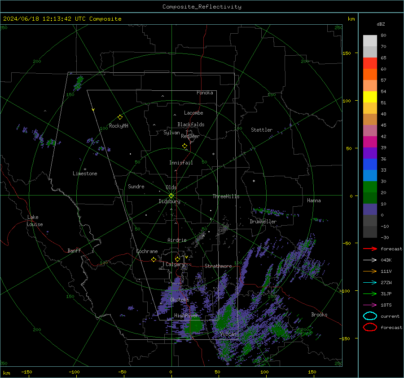404x378 pixels.
Task: Click the Blackfalds town label
Action: pyautogui.click(x=191, y=125)
